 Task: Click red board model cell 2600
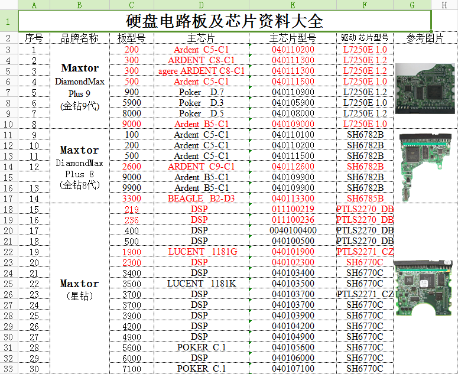[x=132, y=167]
